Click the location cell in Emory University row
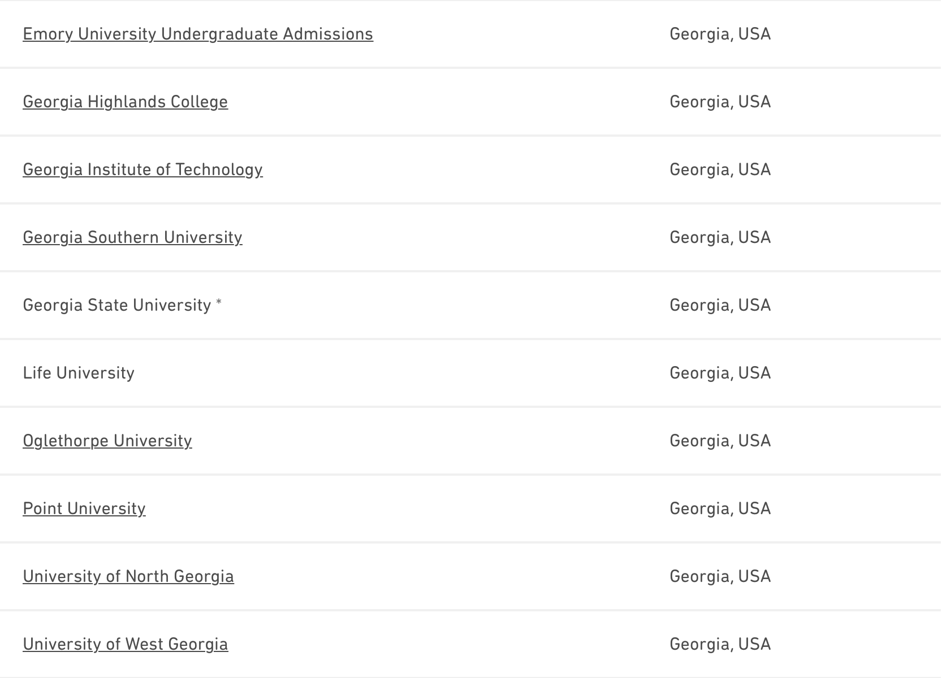 [x=720, y=34]
